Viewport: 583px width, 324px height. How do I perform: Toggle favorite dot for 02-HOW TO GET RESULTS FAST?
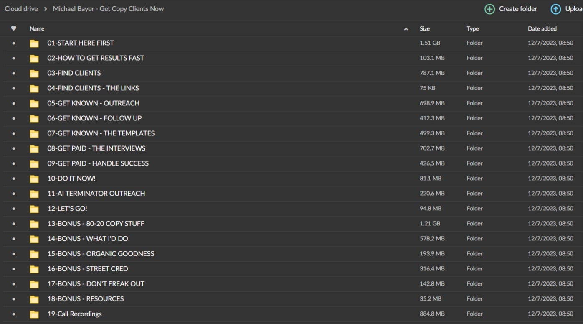tap(14, 58)
